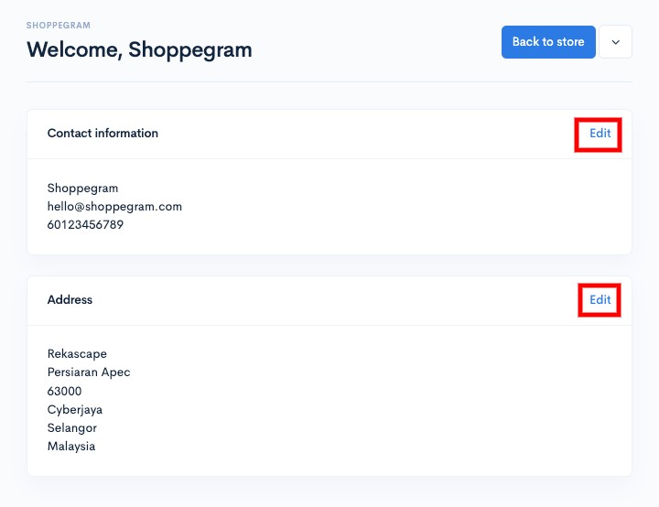
Task: Click the Persiaran Apec address line
Action: (89, 372)
